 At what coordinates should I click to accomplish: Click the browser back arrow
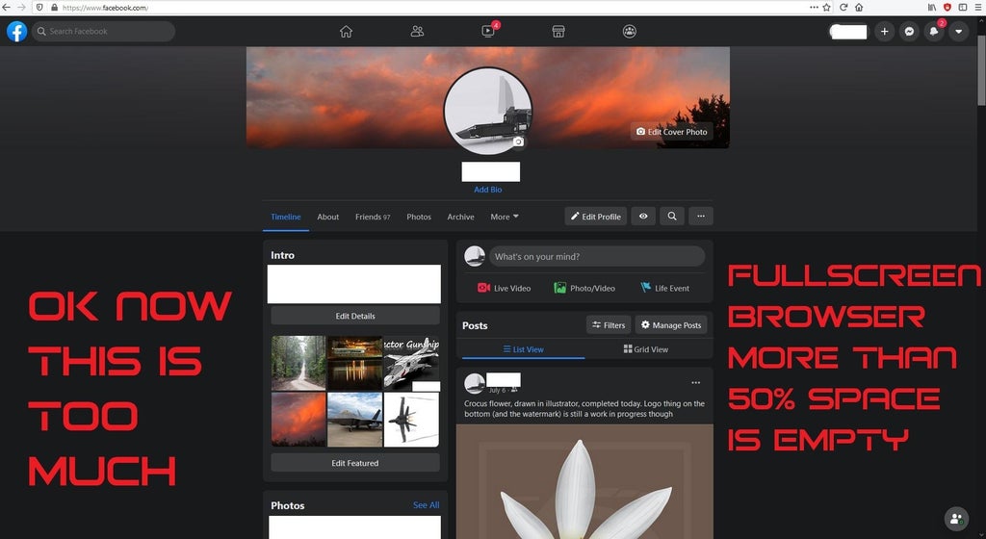click(x=7, y=8)
